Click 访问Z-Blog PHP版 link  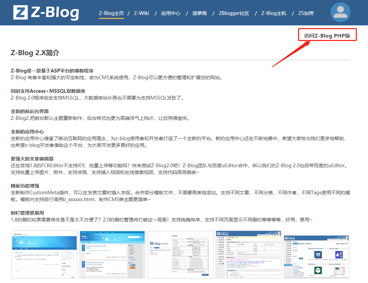point(327,36)
